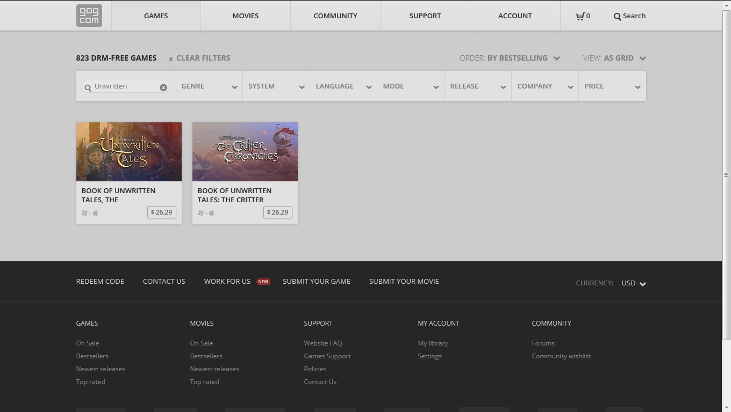The height and width of the screenshot is (412, 731).
Task: Click the MY ACCOUNT footer column heading
Action: point(439,323)
